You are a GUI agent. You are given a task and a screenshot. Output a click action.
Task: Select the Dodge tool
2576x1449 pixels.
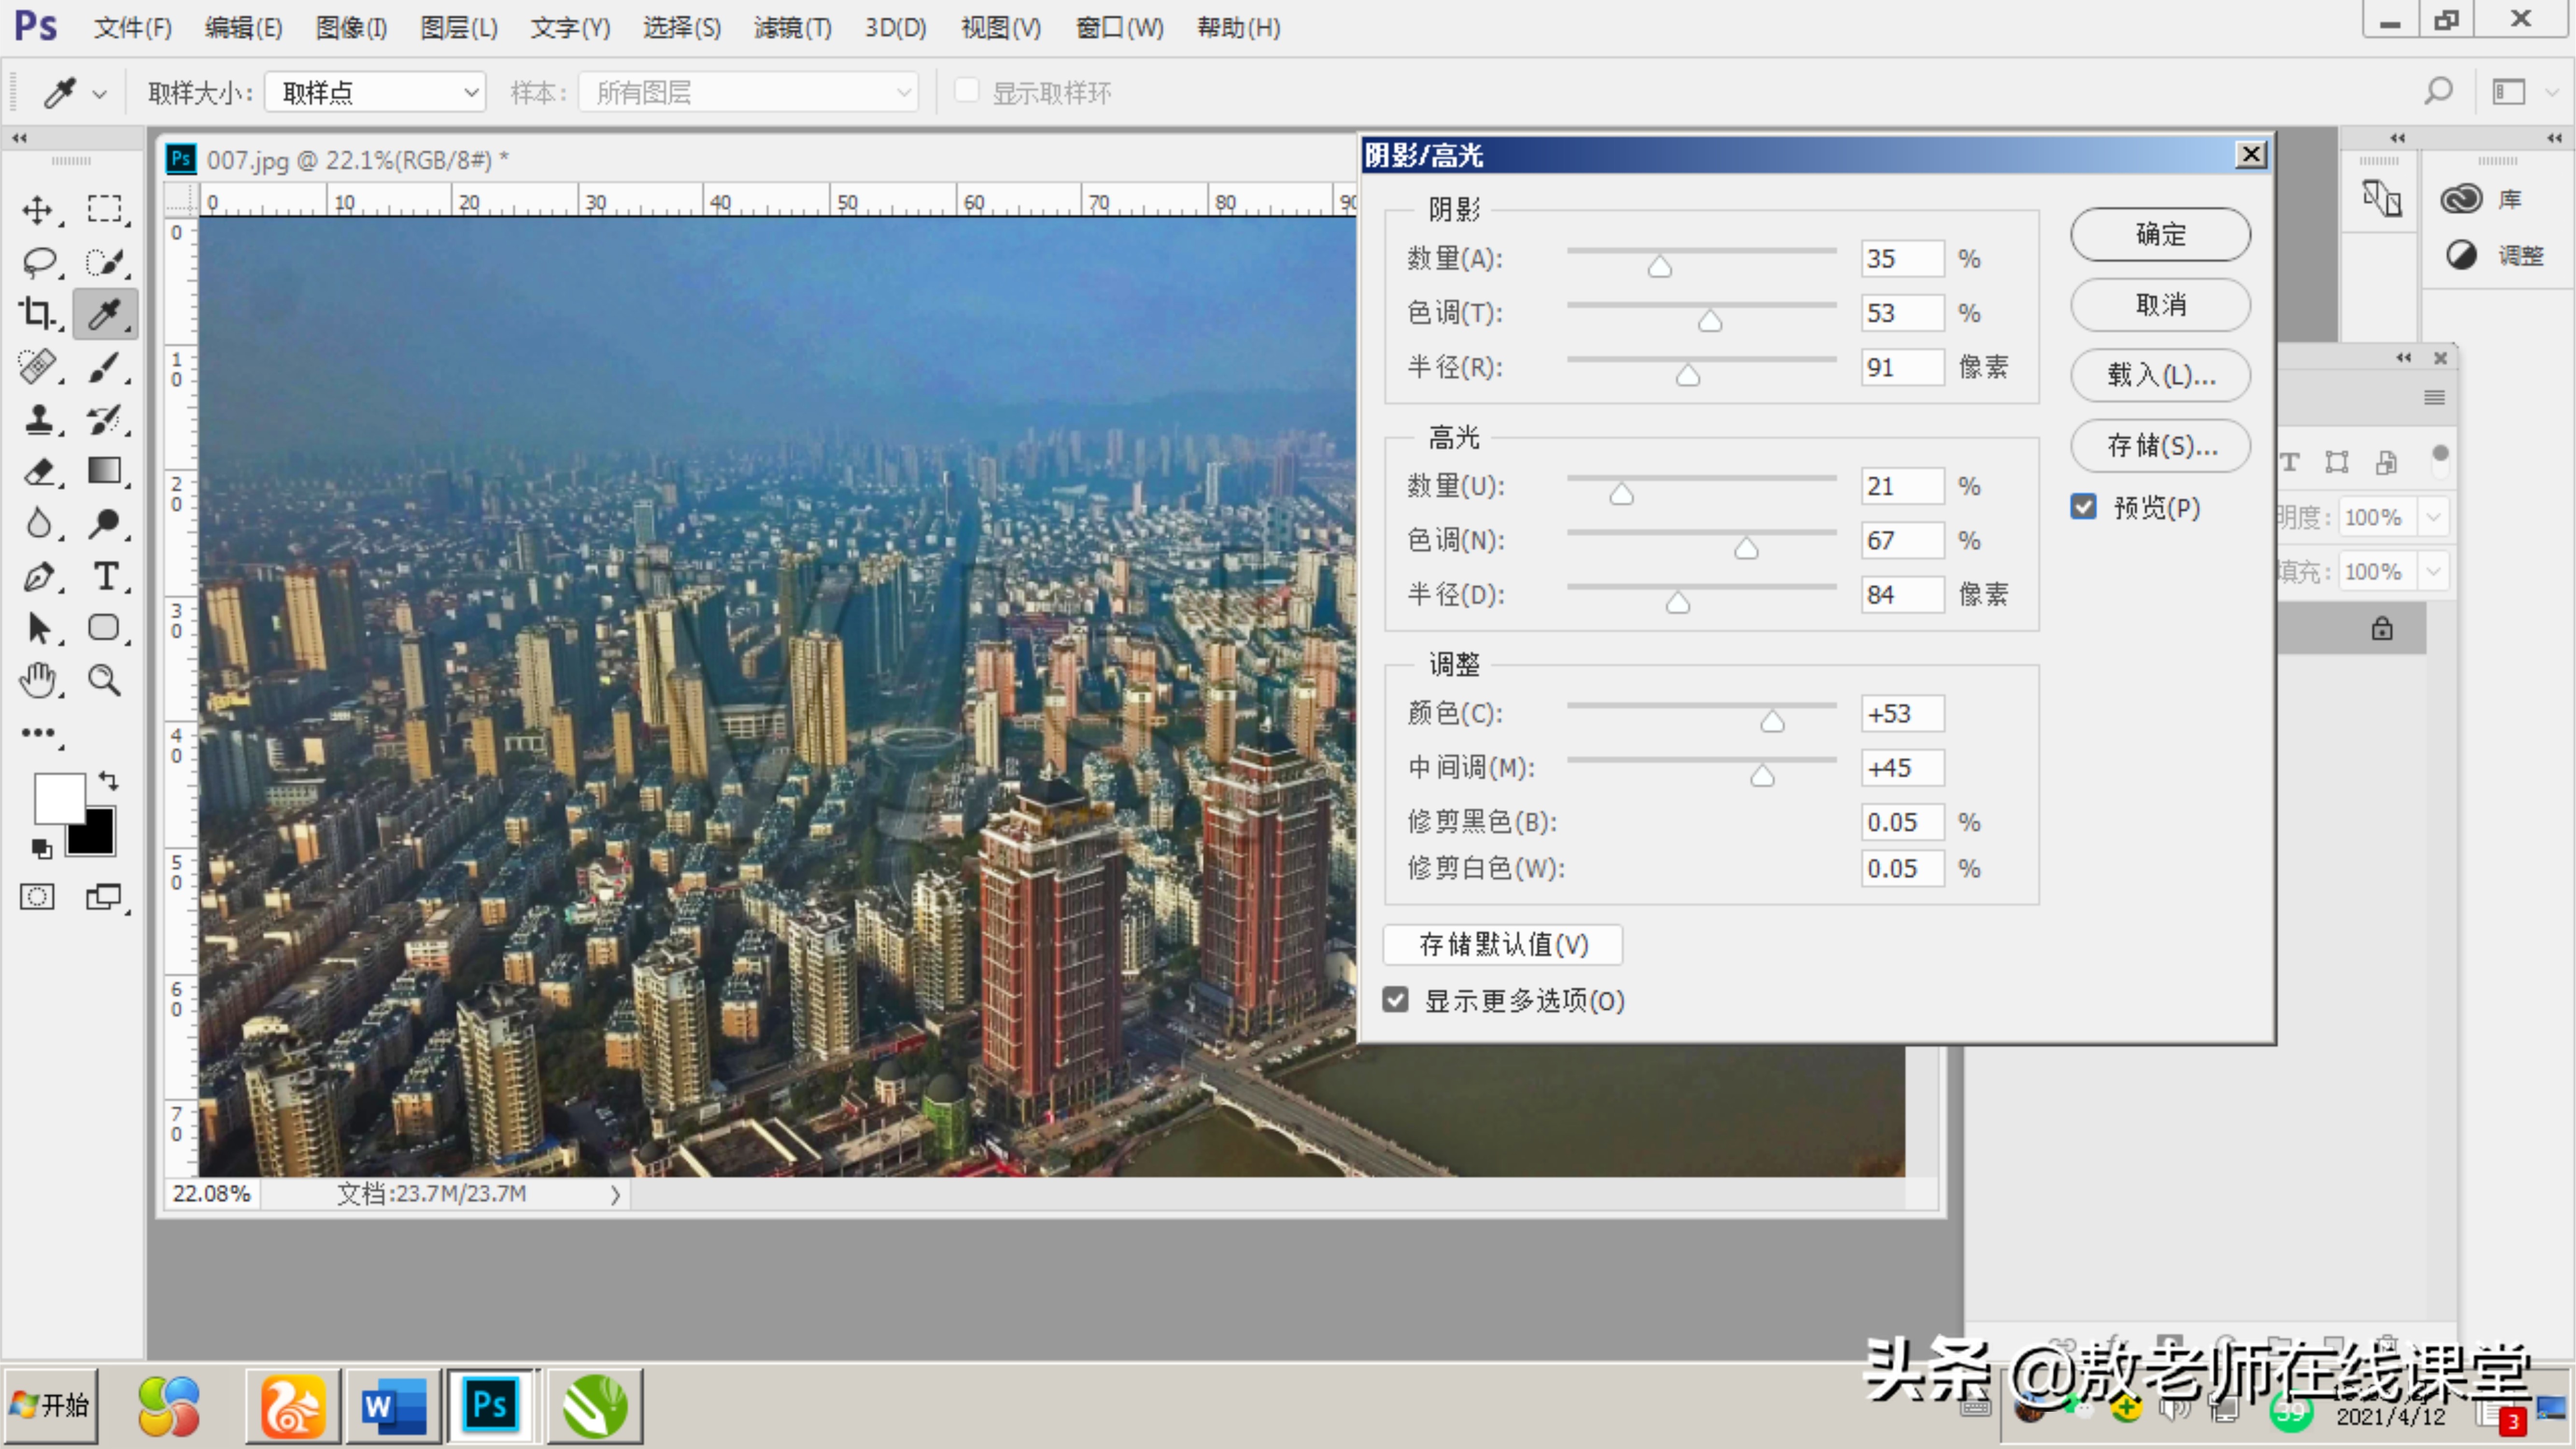(x=104, y=523)
